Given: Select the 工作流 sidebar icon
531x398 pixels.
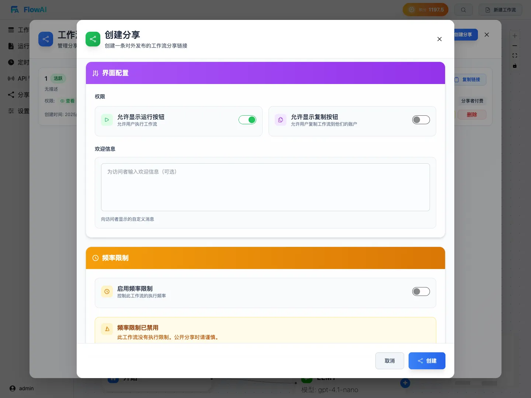Looking at the screenshot, I should click(x=11, y=30).
